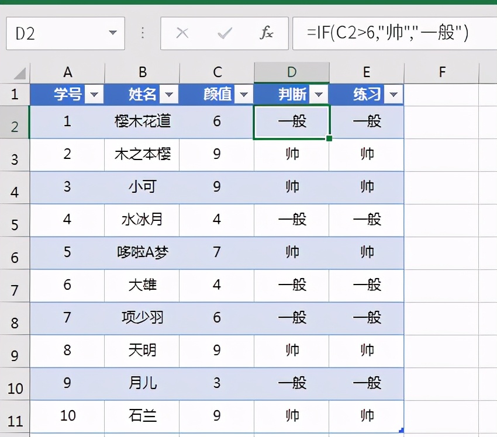Open the Insert Function fx button

tap(266, 33)
